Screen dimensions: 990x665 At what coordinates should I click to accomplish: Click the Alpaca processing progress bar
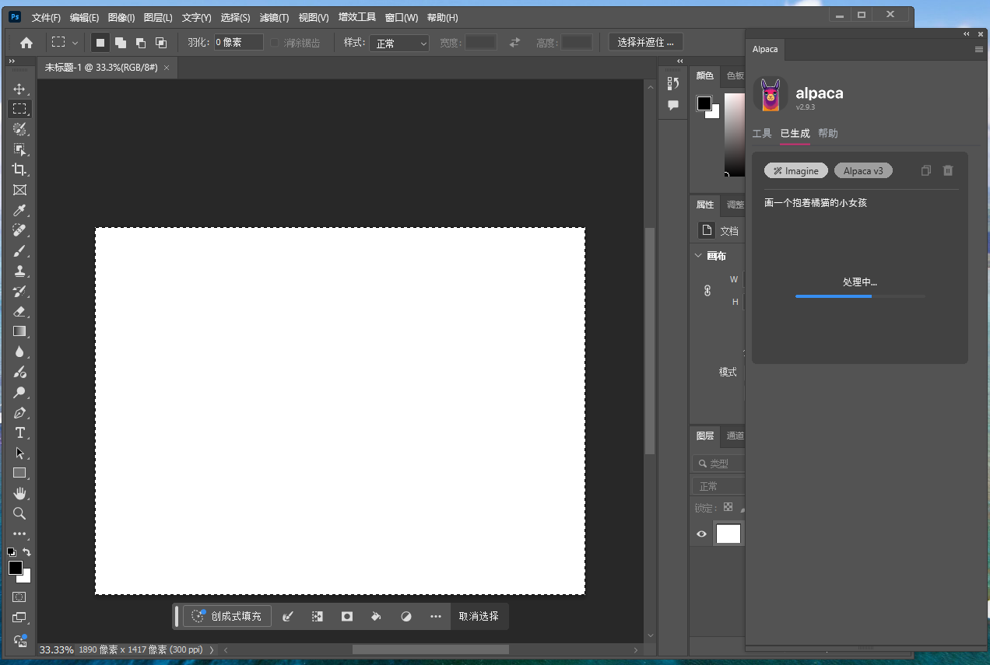(x=860, y=296)
